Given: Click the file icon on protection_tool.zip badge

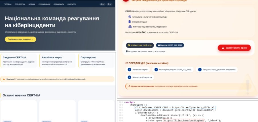Looking at the screenshot, I should coord(129,45).
